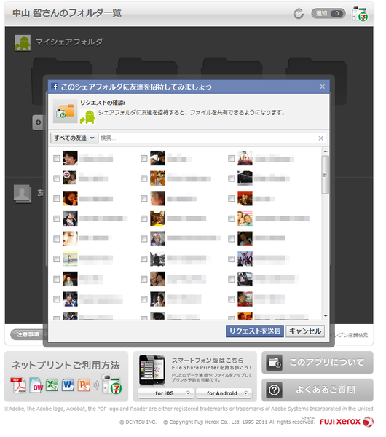Check the fourth friend in the left column
This screenshot has height=437, width=386.
point(57,219)
